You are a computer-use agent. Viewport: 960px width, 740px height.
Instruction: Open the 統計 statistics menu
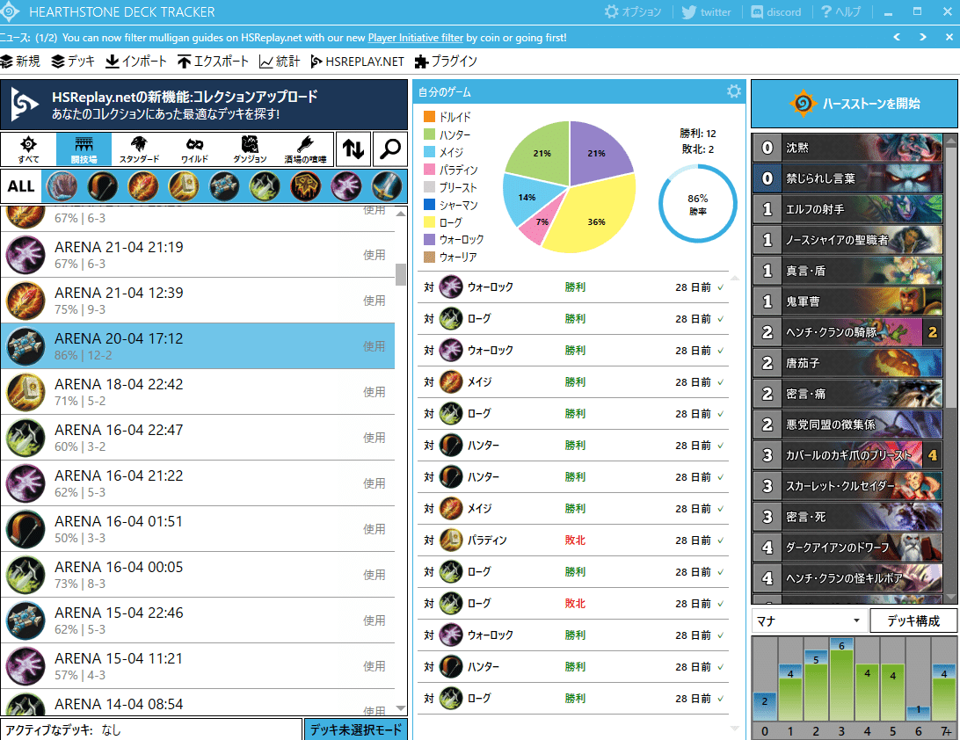click(x=280, y=62)
